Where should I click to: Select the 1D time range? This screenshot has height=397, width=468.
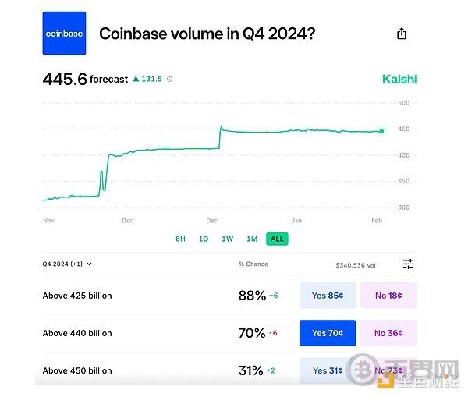click(204, 239)
